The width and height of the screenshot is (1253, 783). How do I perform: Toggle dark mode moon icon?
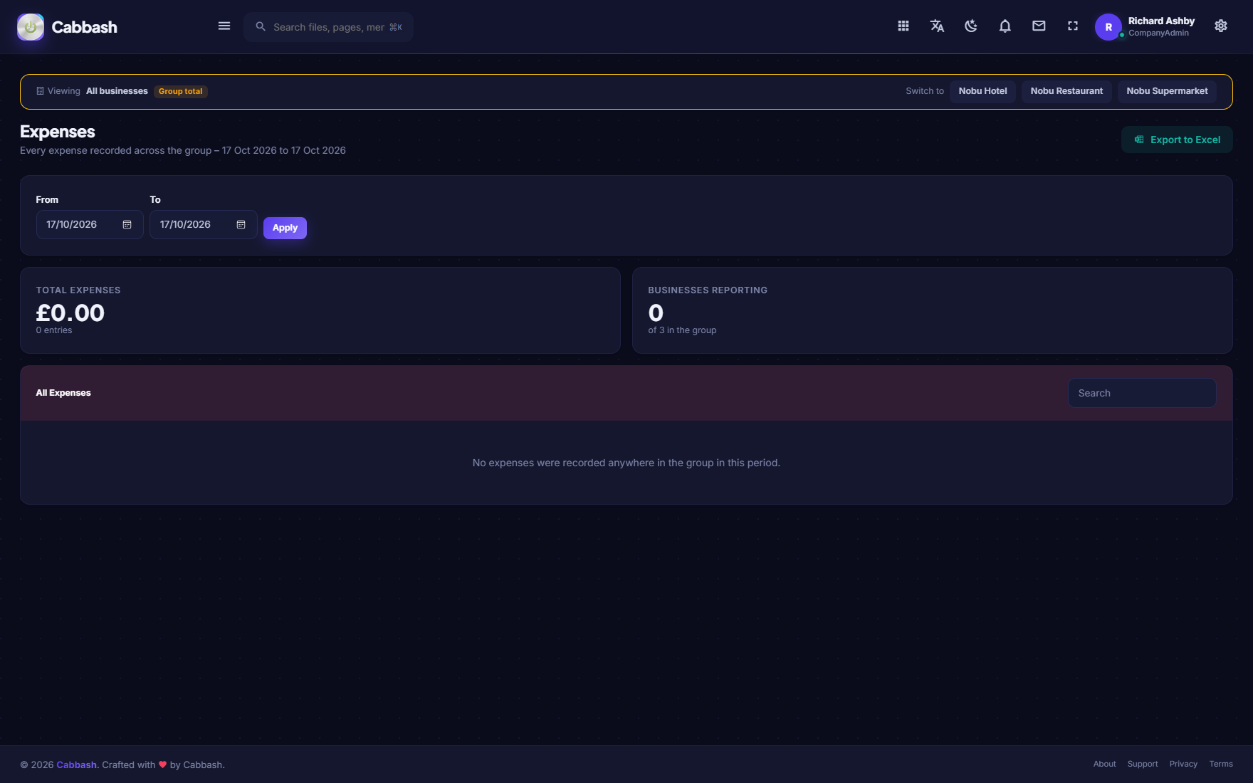971,26
